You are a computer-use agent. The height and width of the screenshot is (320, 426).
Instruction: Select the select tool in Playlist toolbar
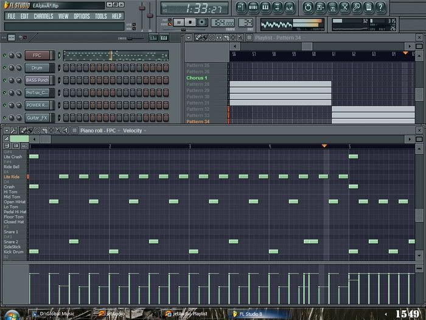[x=233, y=38]
